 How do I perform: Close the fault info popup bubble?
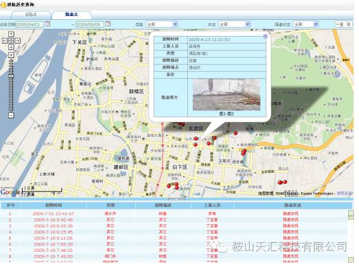[265, 36]
